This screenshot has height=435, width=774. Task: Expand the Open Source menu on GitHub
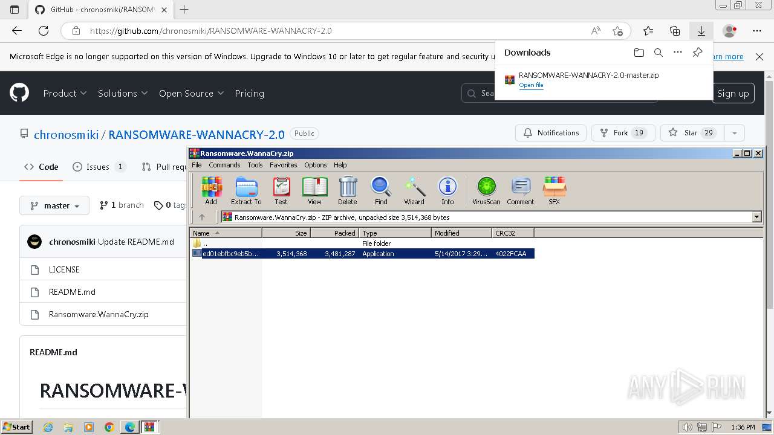coord(191,93)
